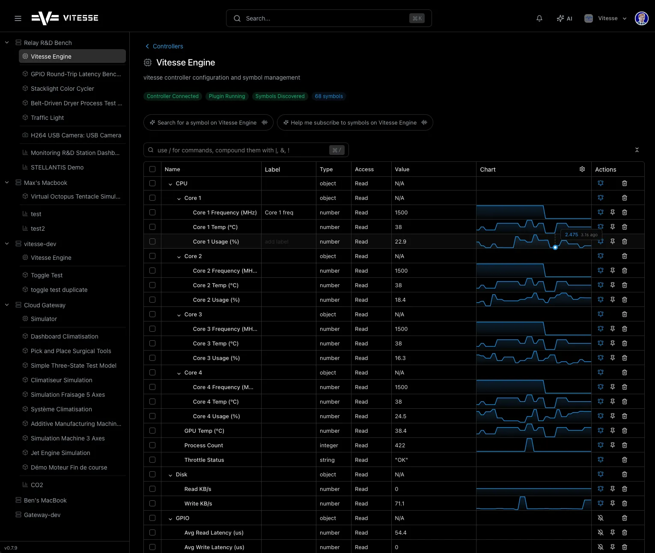Delete Read KB/s row
The image size is (655, 553).
point(625,489)
